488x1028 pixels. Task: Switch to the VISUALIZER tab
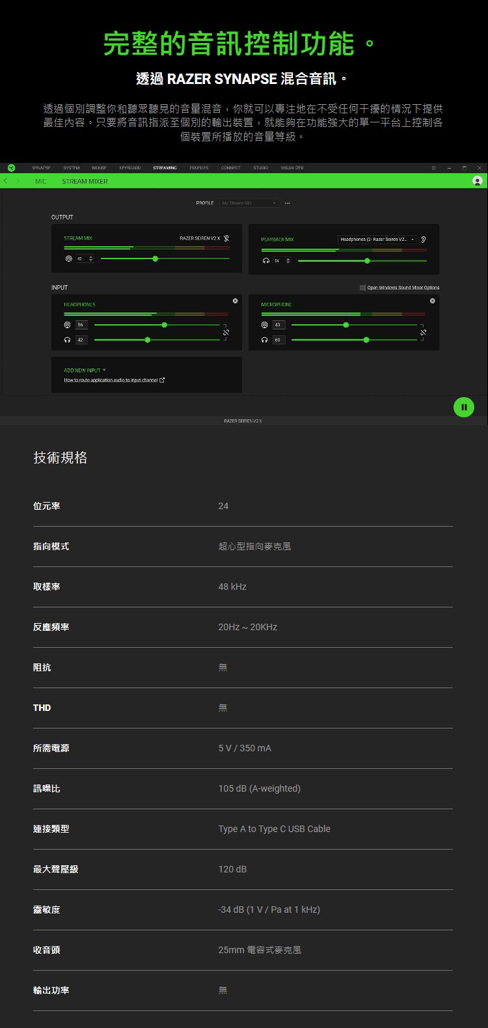(292, 168)
